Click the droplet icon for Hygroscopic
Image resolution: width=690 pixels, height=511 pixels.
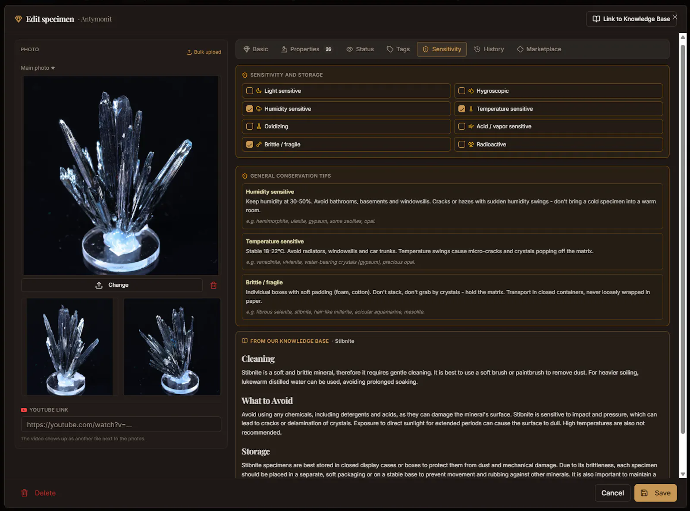pyautogui.click(x=471, y=91)
